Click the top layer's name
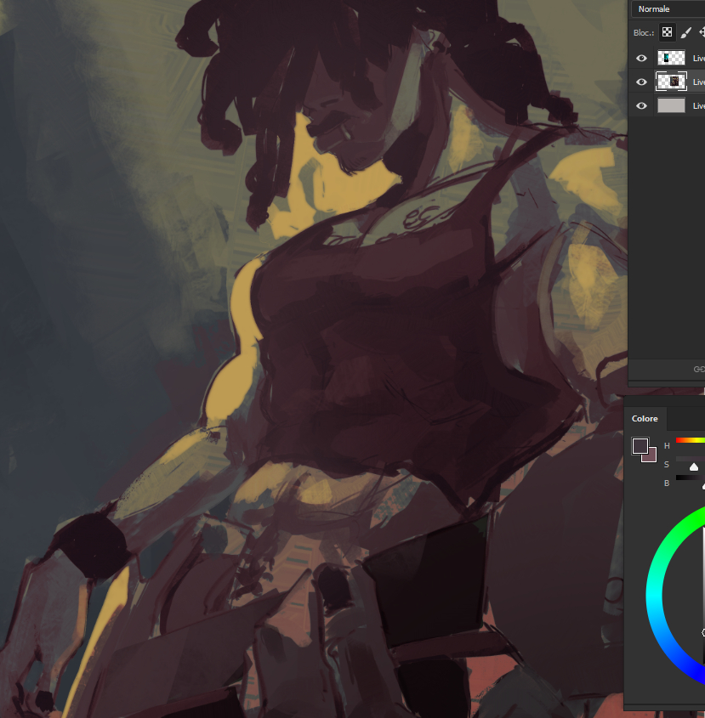The image size is (705, 718). point(698,59)
